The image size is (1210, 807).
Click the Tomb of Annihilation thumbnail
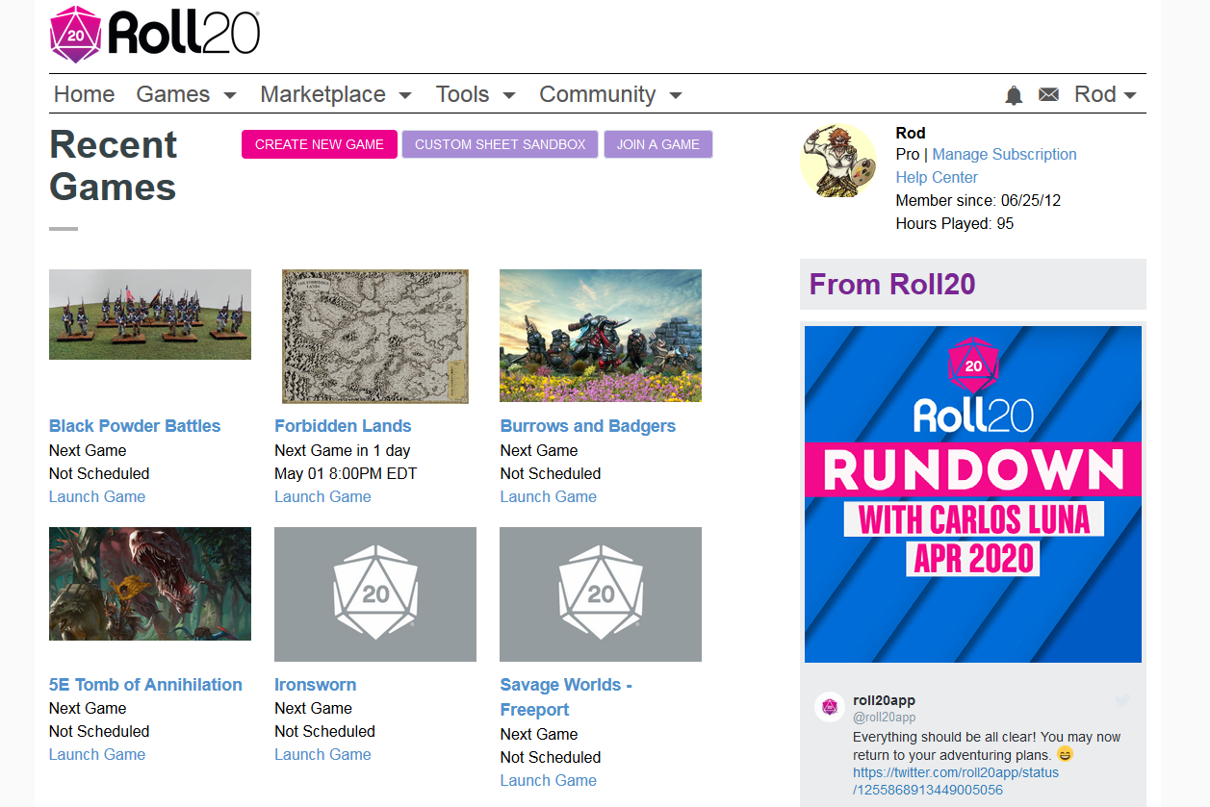click(x=150, y=584)
